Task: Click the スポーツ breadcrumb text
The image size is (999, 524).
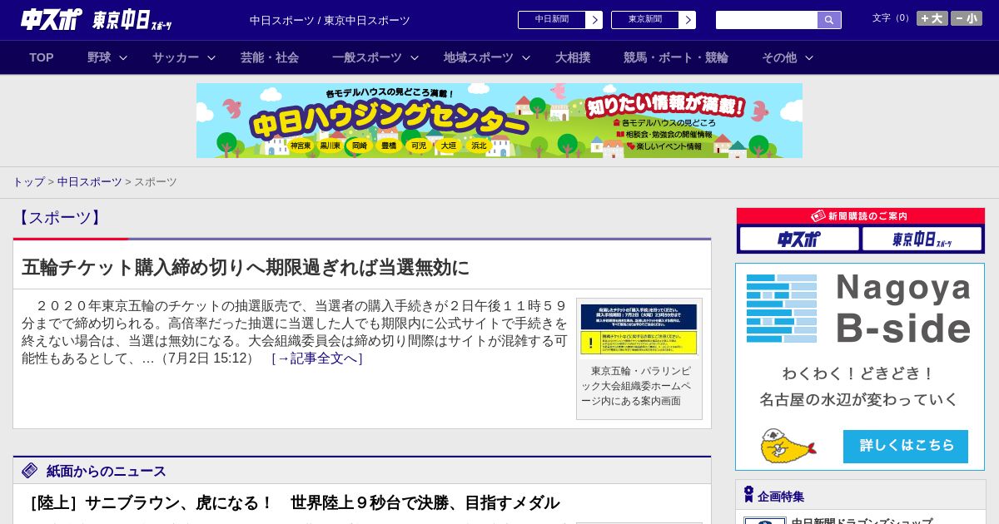Action: point(156,181)
